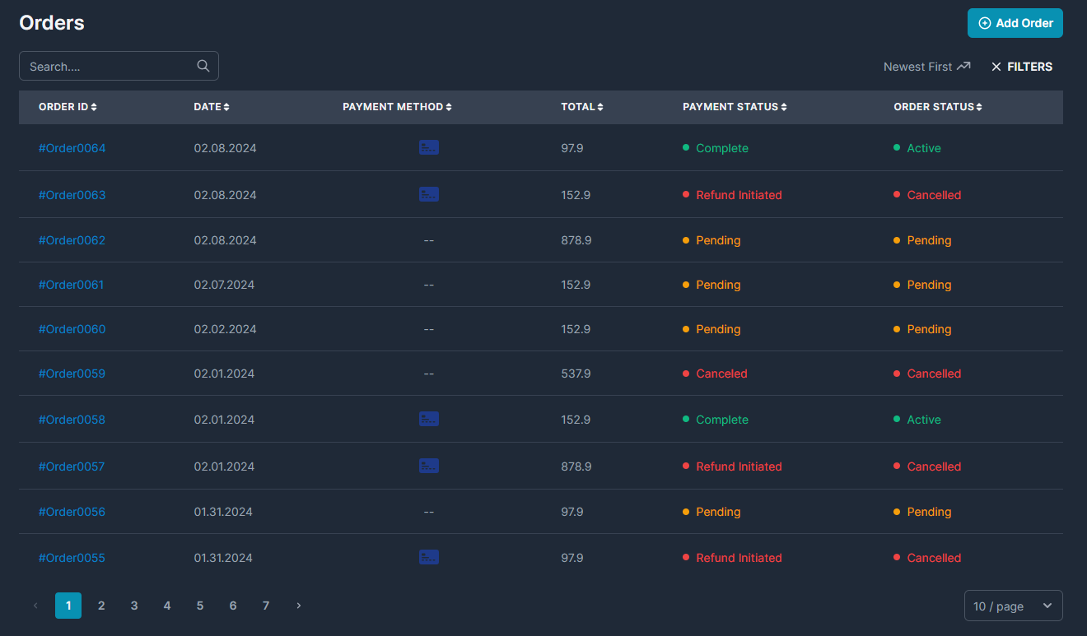Image resolution: width=1087 pixels, height=636 pixels.
Task: Focus the Search orders input field
Action: click(x=107, y=67)
